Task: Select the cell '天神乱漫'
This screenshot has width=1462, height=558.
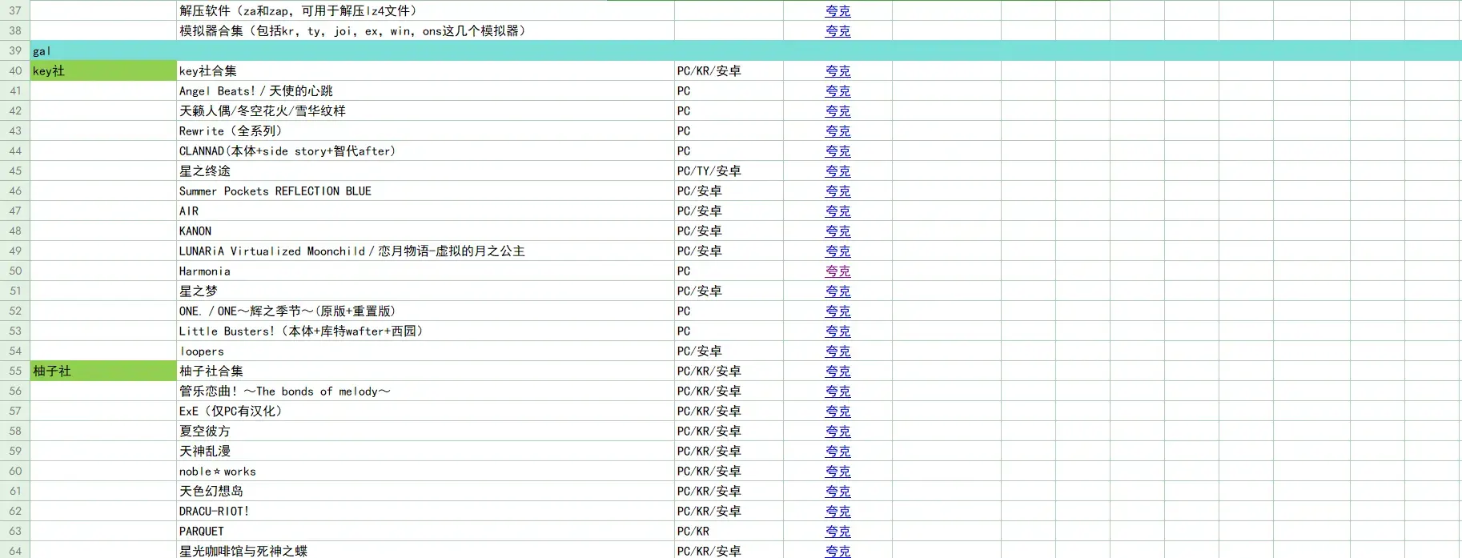Action: coord(425,451)
